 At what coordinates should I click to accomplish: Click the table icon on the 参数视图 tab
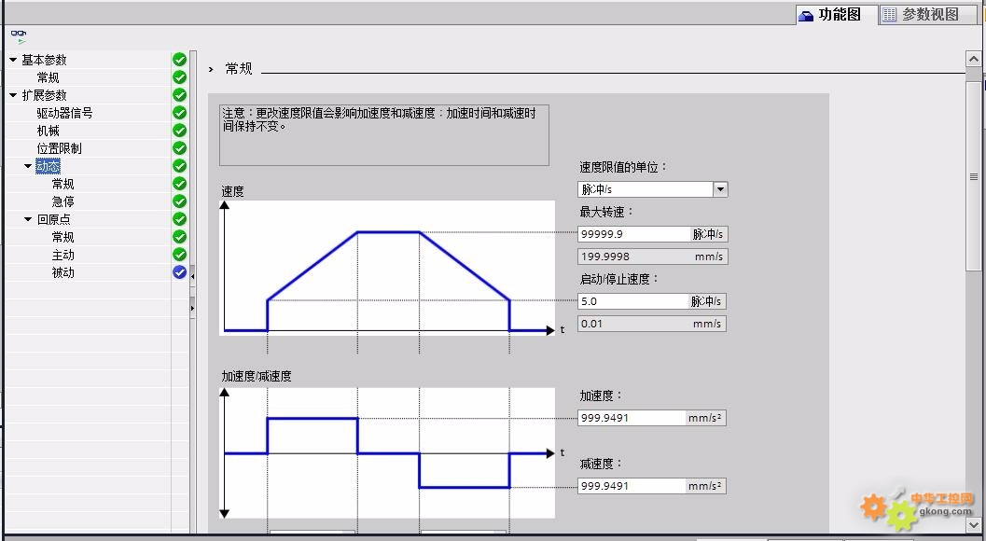tap(891, 14)
